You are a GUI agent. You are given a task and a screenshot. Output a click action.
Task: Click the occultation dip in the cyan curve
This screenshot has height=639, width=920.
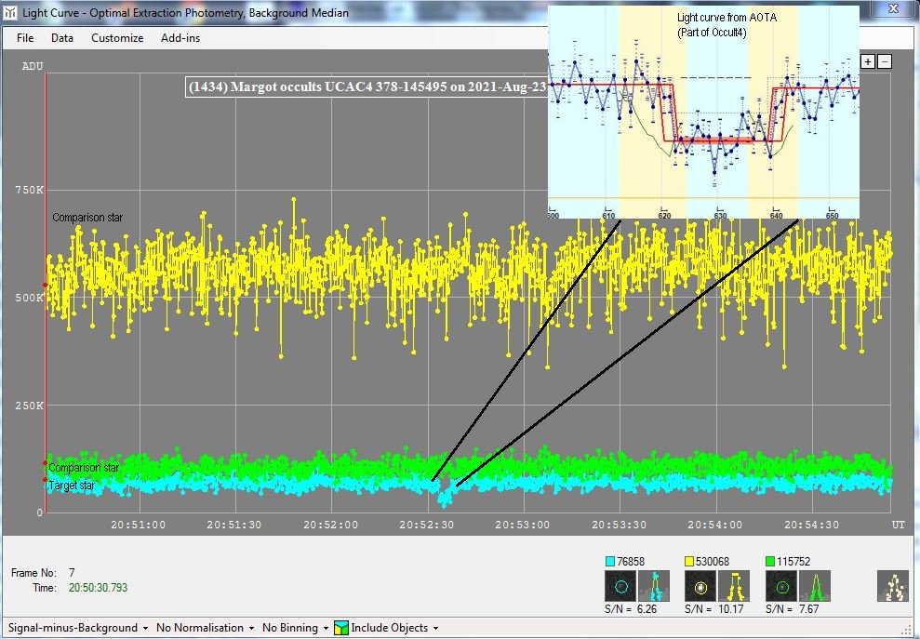pos(446,499)
